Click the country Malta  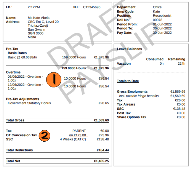pos(32,37)
